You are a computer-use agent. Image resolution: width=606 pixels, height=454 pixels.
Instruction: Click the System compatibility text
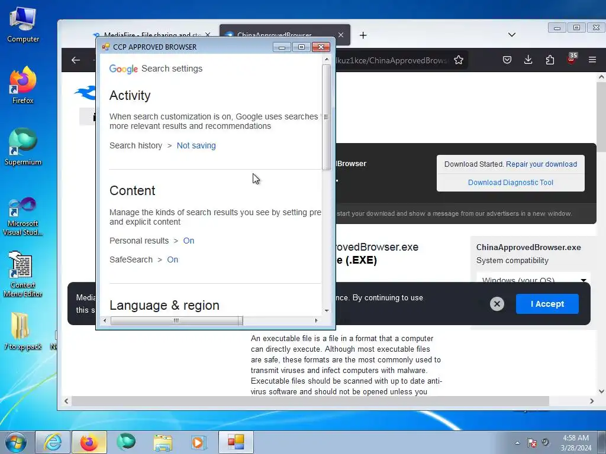point(512,261)
